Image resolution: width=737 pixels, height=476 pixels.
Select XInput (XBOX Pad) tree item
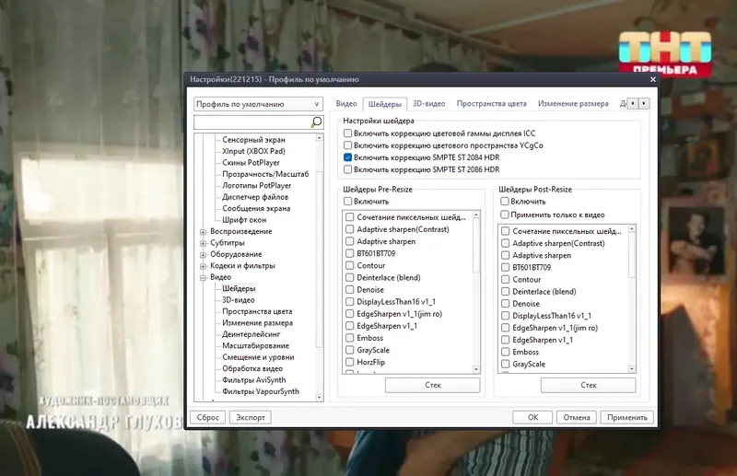coord(254,151)
